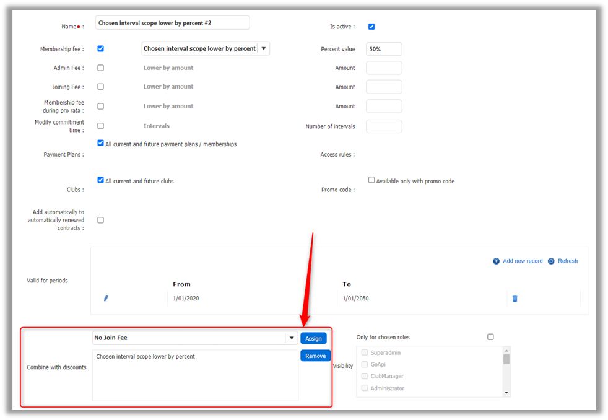Toggle All current and future clubs
This screenshot has height=420, width=608.
coord(100,180)
